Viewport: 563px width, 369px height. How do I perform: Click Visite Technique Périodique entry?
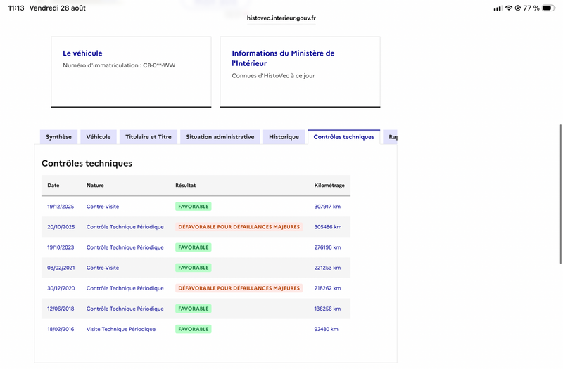tap(121, 329)
